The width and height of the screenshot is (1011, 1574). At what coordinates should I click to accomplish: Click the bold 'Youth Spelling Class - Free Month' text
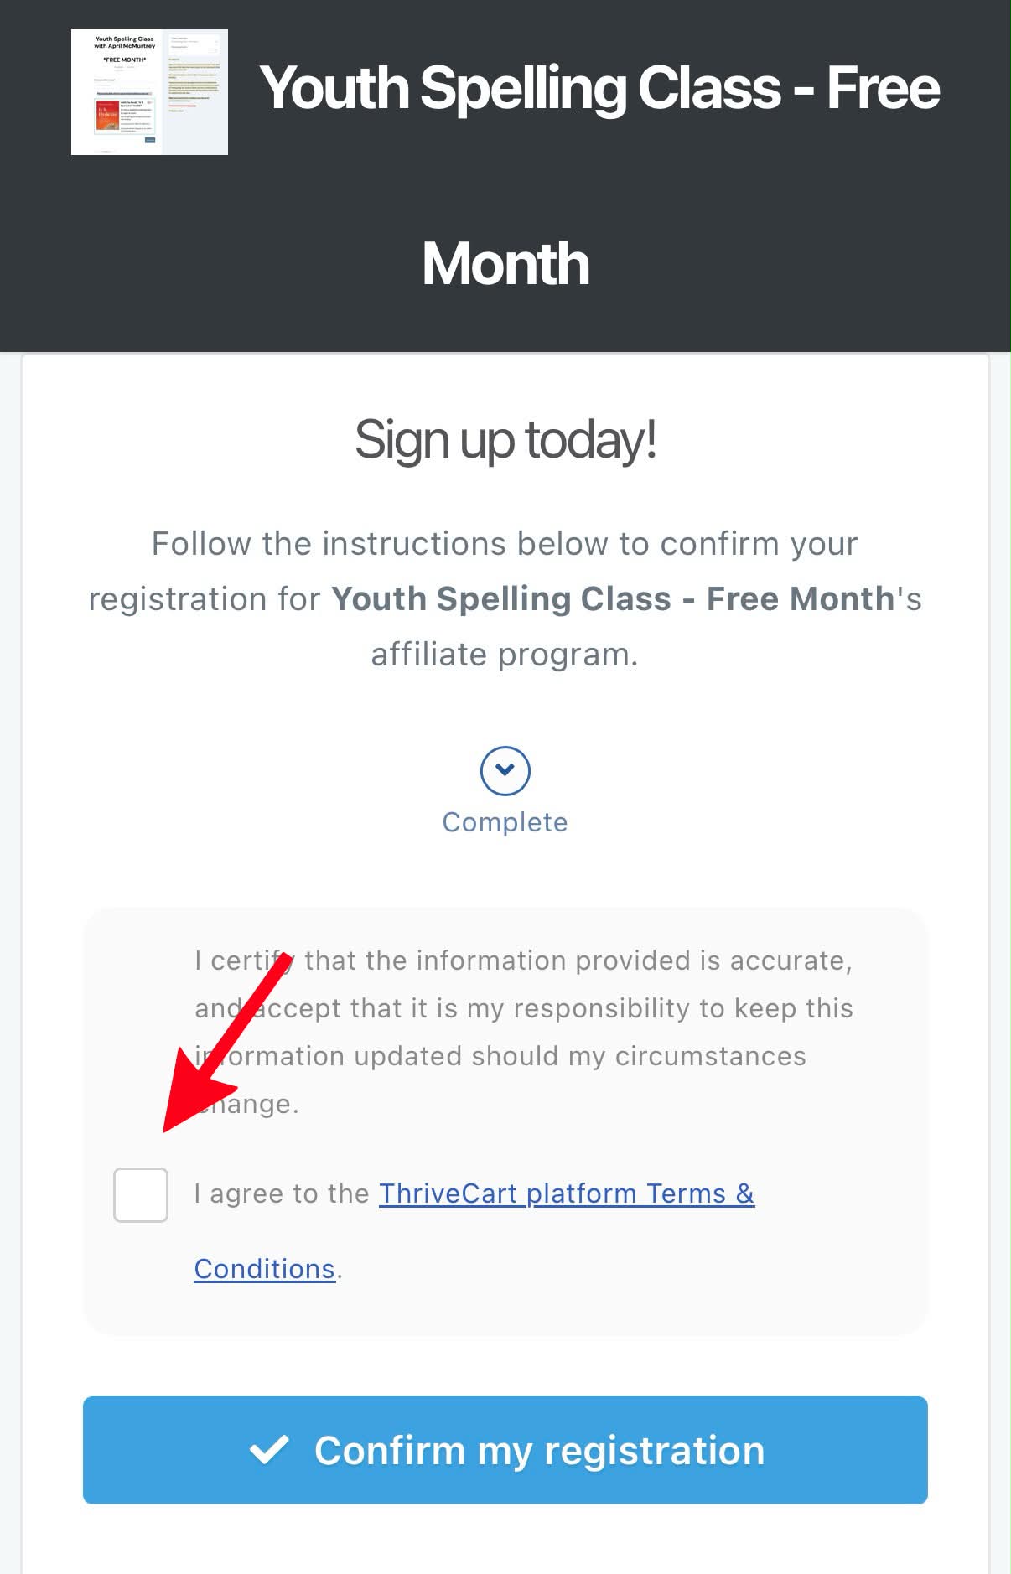tap(613, 598)
